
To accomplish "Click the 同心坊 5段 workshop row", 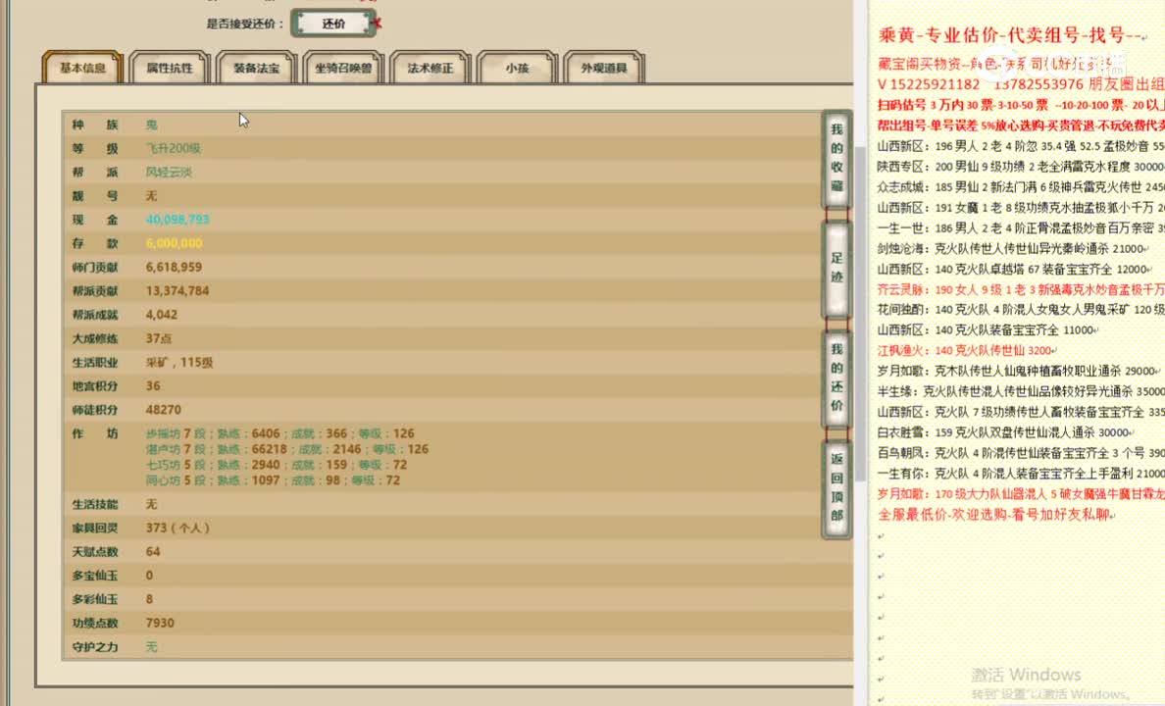I will [273, 480].
